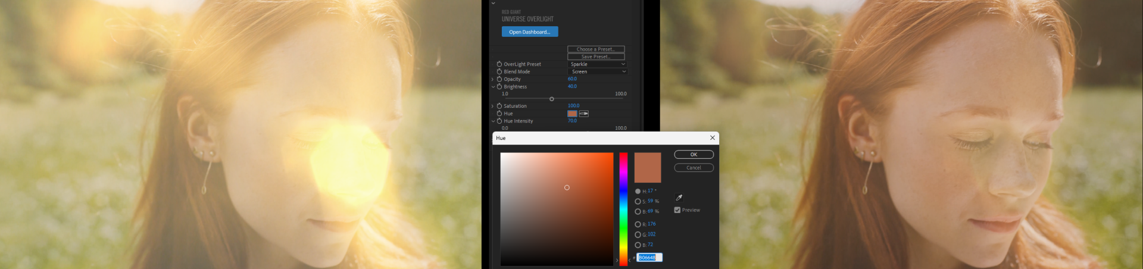The height and width of the screenshot is (269, 1143).
Task: Click the brightness value 69 in dialog
Action: click(x=651, y=211)
